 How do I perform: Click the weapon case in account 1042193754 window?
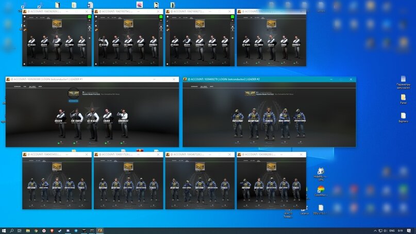tap(128, 24)
